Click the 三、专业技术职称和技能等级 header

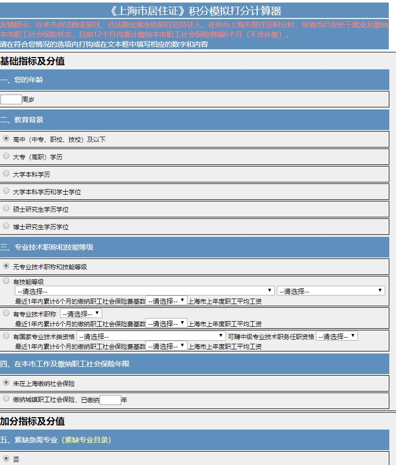point(195,247)
